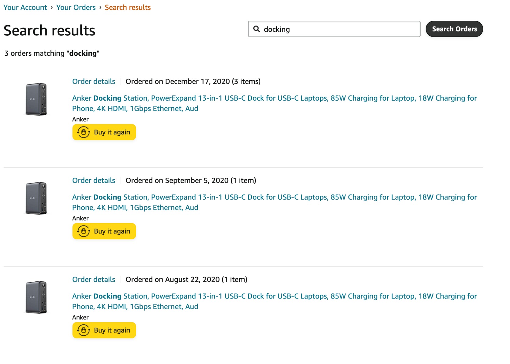Open September 5 order's product thumbnail
The image size is (510, 364).
click(36, 198)
